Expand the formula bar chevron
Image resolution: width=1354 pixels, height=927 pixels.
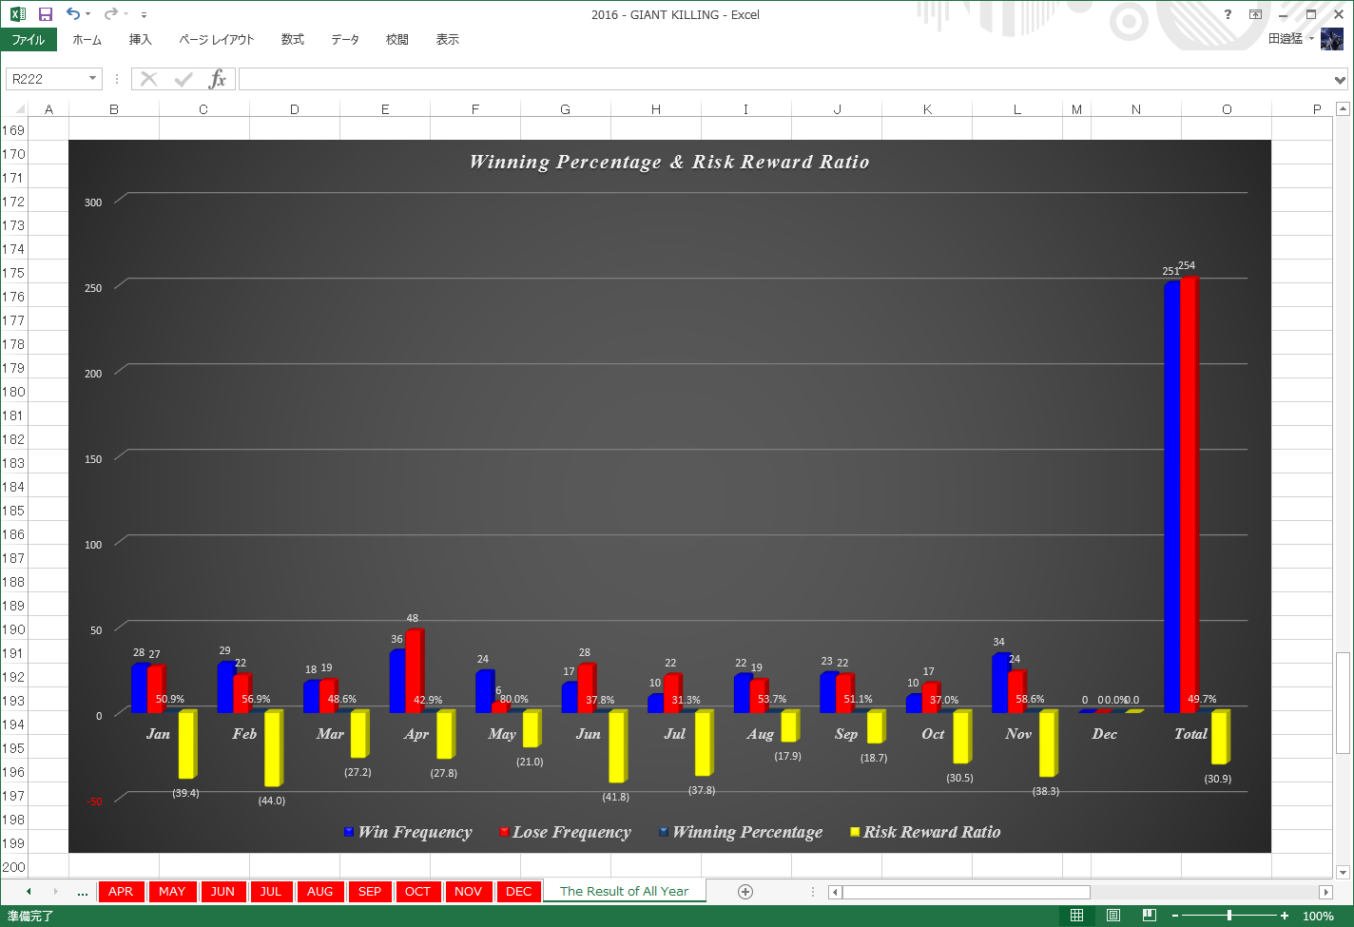tap(1340, 80)
